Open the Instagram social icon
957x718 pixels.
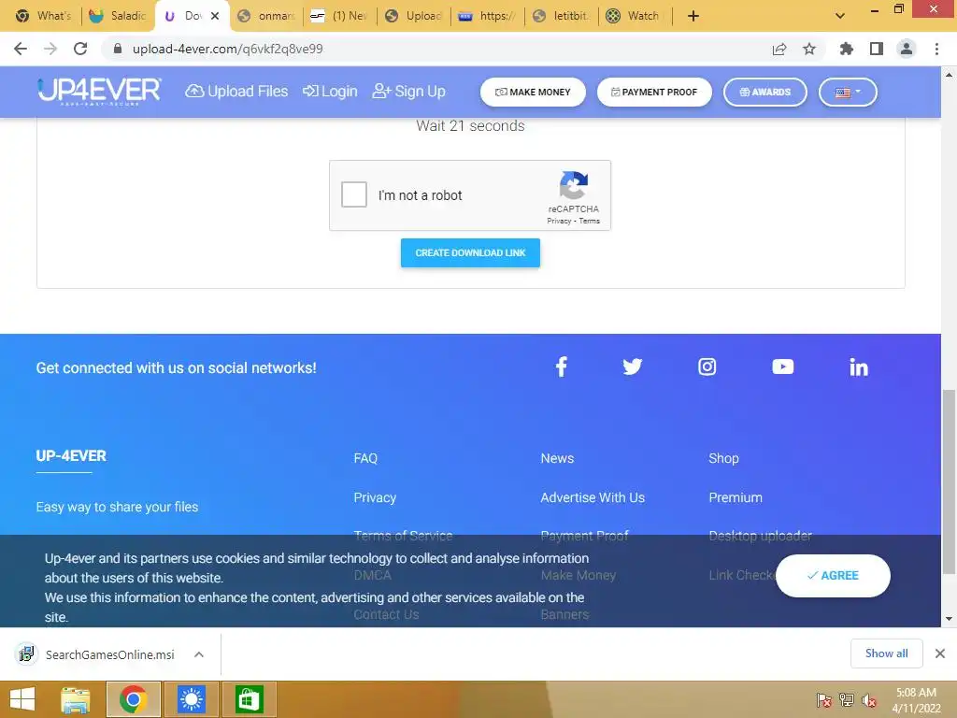coord(707,366)
